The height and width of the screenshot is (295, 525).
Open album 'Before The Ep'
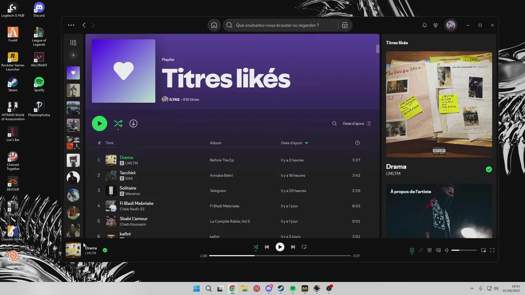(x=221, y=160)
